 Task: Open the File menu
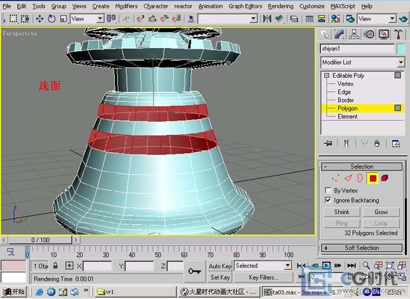click(7, 6)
